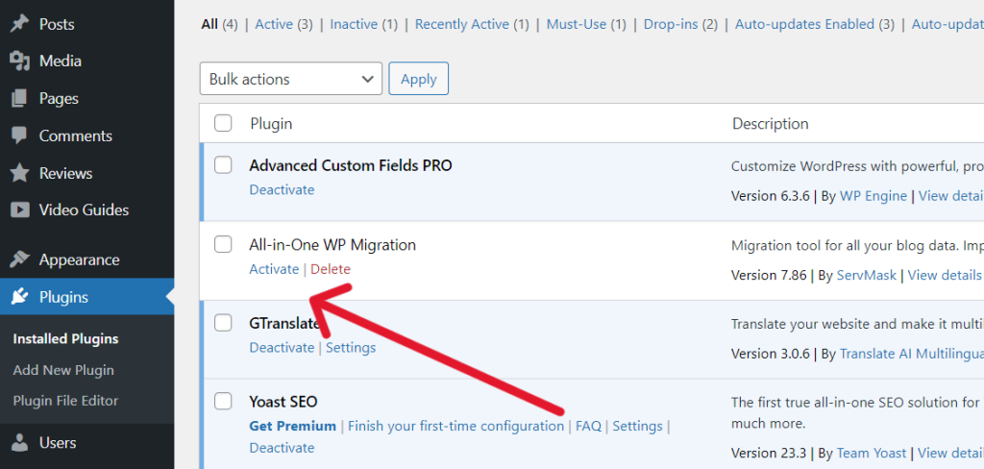Open Yoast SEO Settings link
The height and width of the screenshot is (469, 984).
pyautogui.click(x=638, y=426)
